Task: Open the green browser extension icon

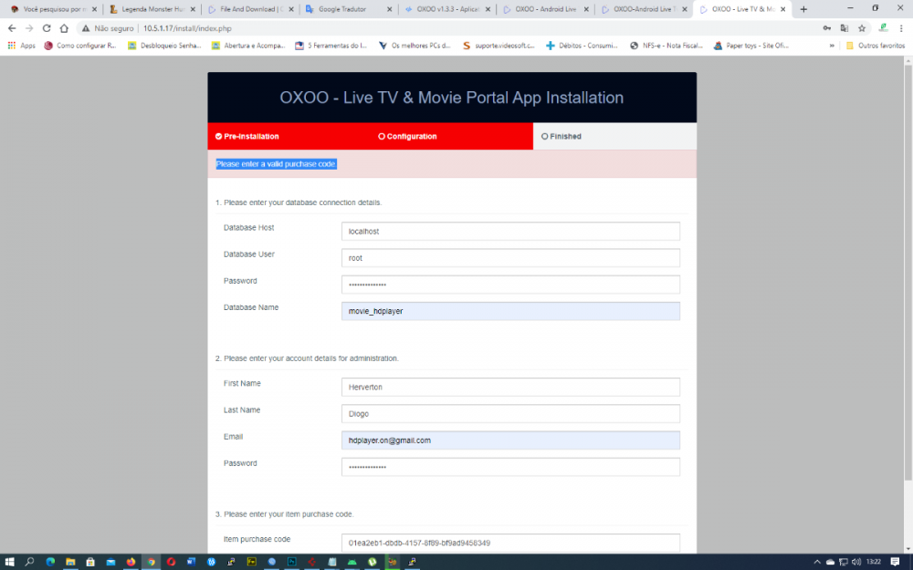Action: 883,28
